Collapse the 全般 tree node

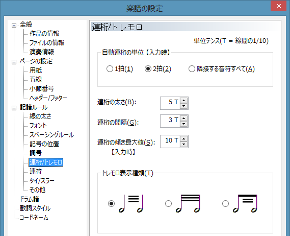[x=14, y=25]
